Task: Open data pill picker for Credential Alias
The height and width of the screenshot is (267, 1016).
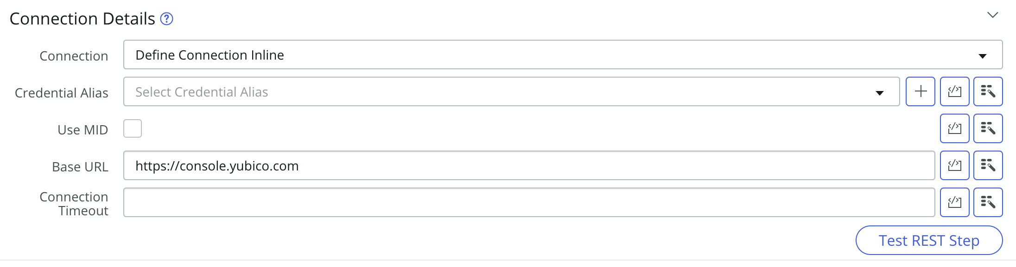Action: tap(988, 91)
